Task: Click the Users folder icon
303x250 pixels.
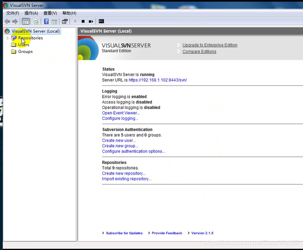Action: [x=13, y=44]
